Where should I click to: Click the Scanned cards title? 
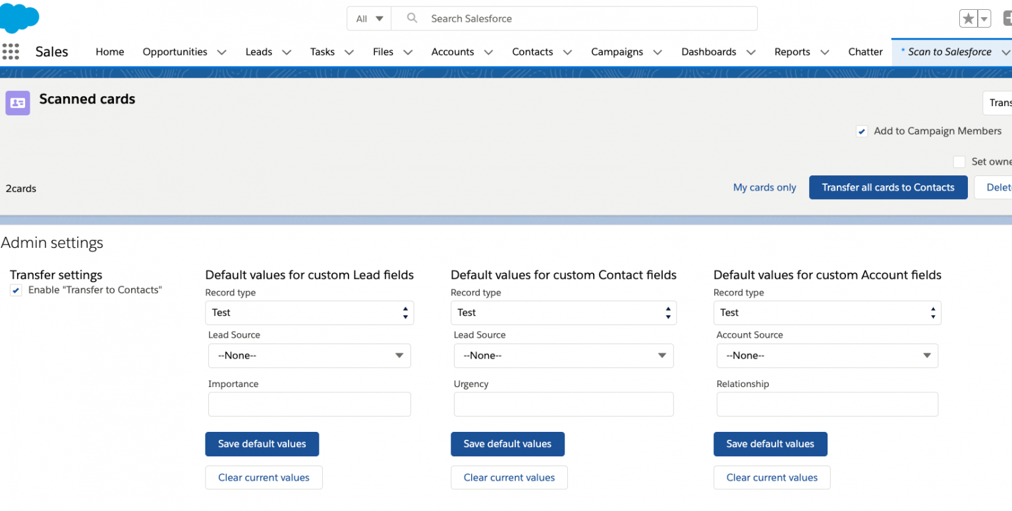point(87,99)
